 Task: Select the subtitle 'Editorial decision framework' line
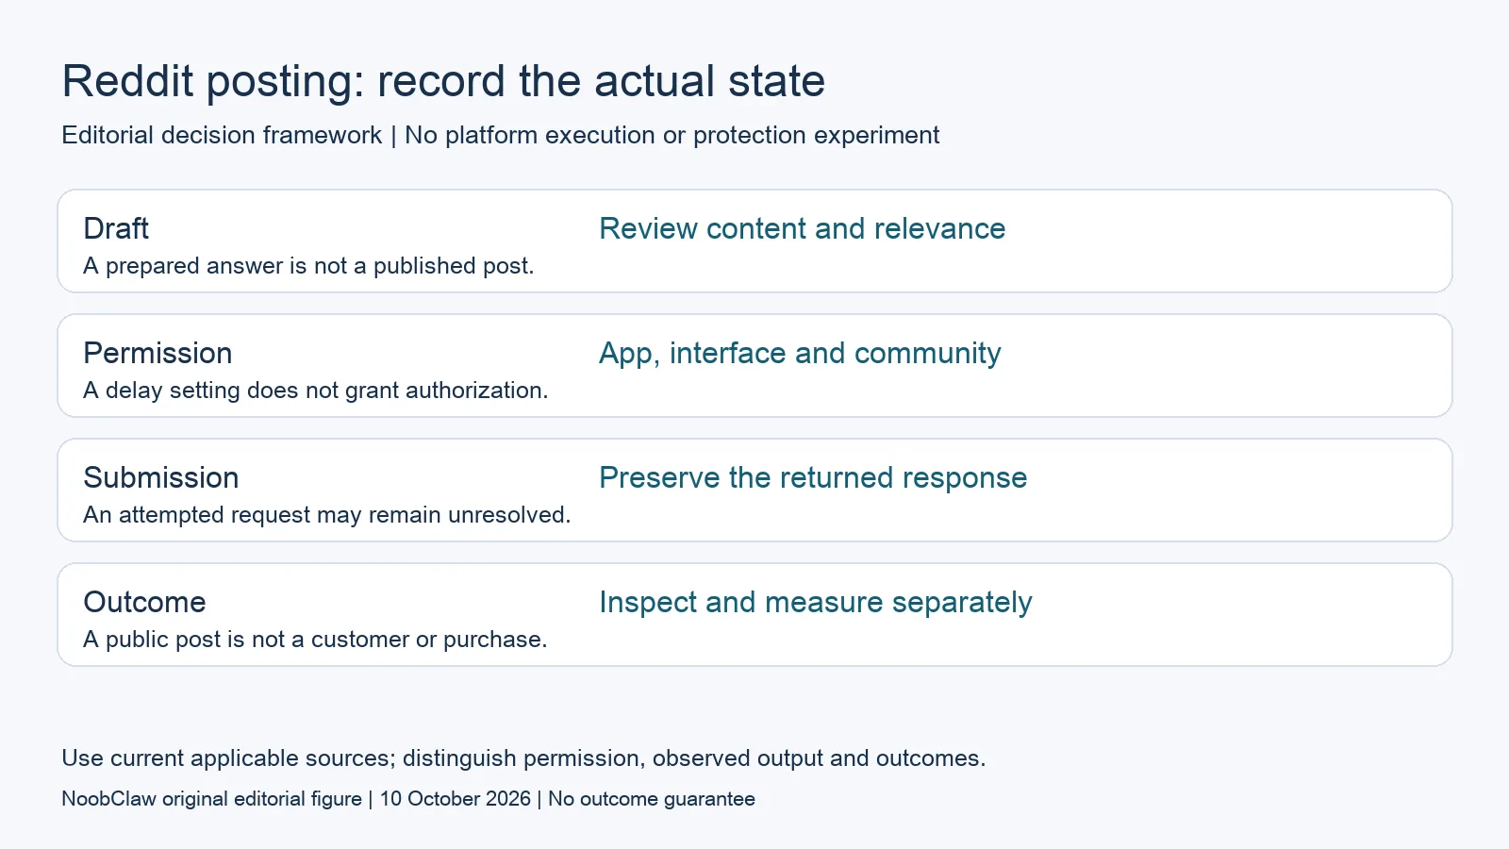pyautogui.click(x=501, y=136)
